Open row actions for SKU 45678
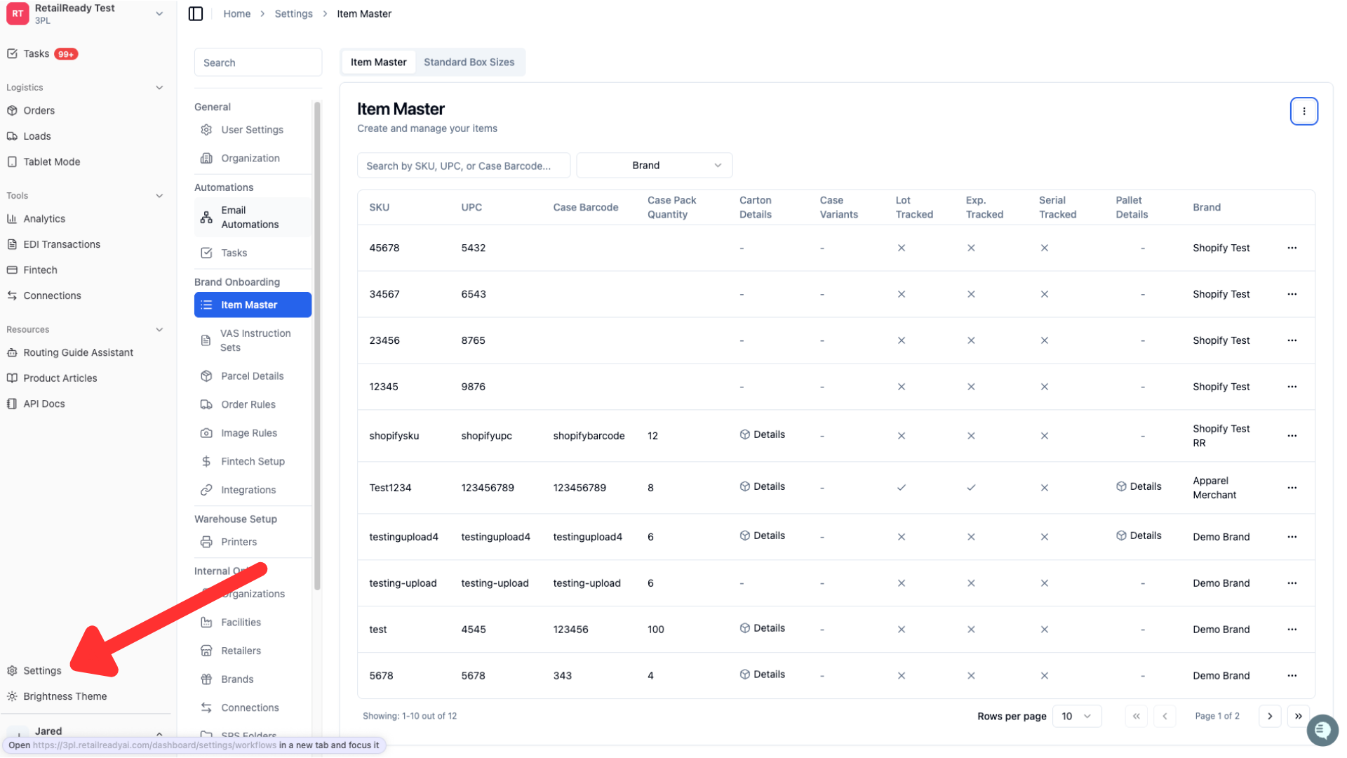Viewport: 1347px width, 758px height. point(1292,248)
